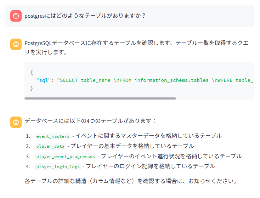Click the player_event_progresses code label
This screenshot has height=198, width=260.
66,157
